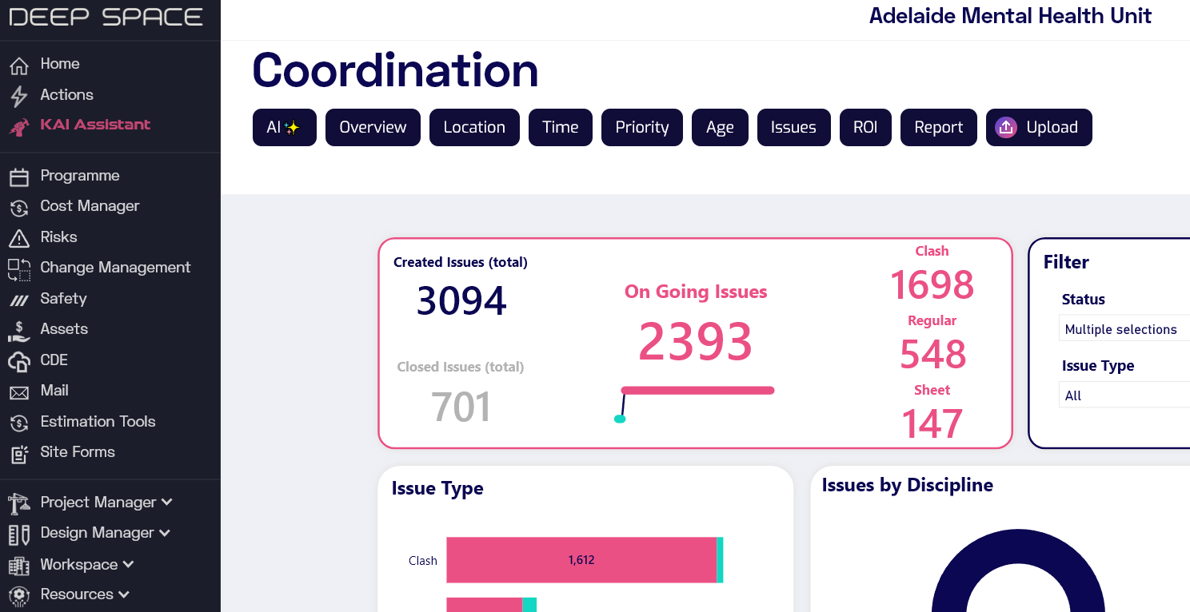Click the Cost Manager dollar icon
Viewport: 1190px width, 612px height.
(19, 208)
